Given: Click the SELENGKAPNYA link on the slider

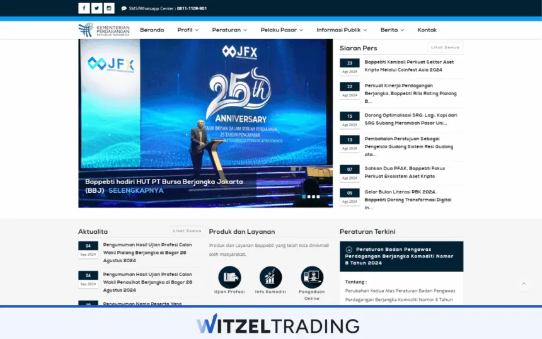Looking at the screenshot, I should 136,190.
